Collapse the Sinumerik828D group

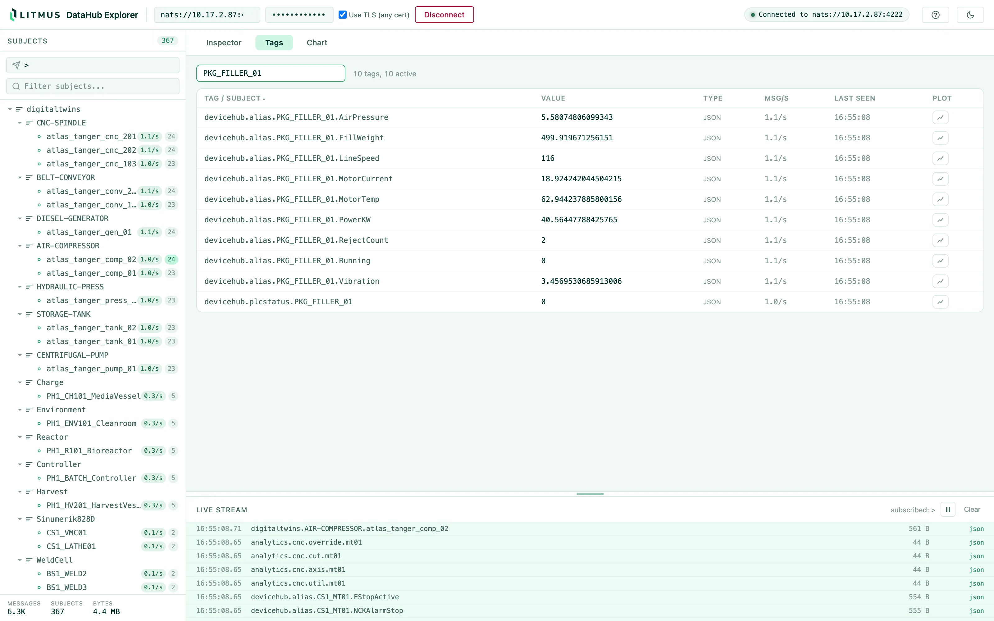point(20,519)
